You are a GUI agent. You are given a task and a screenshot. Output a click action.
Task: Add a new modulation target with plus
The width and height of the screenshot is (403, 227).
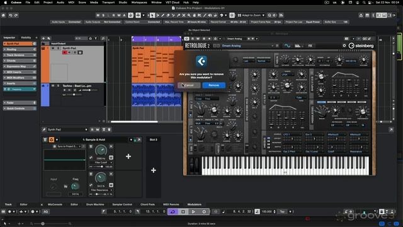click(128, 156)
